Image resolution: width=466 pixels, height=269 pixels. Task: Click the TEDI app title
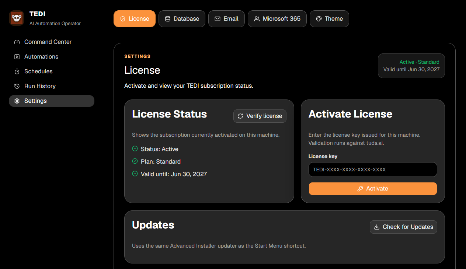[38, 14]
